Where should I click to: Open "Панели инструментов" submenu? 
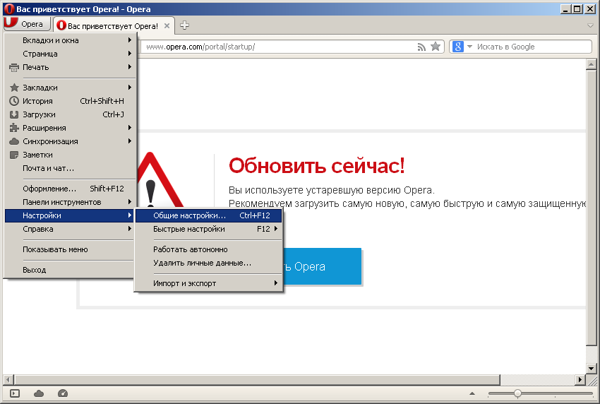(70, 202)
